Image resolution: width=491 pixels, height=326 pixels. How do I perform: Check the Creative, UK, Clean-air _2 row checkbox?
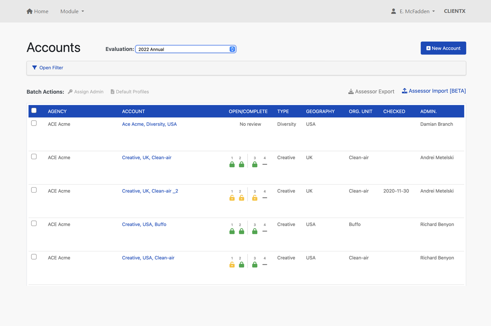[34, 190]
